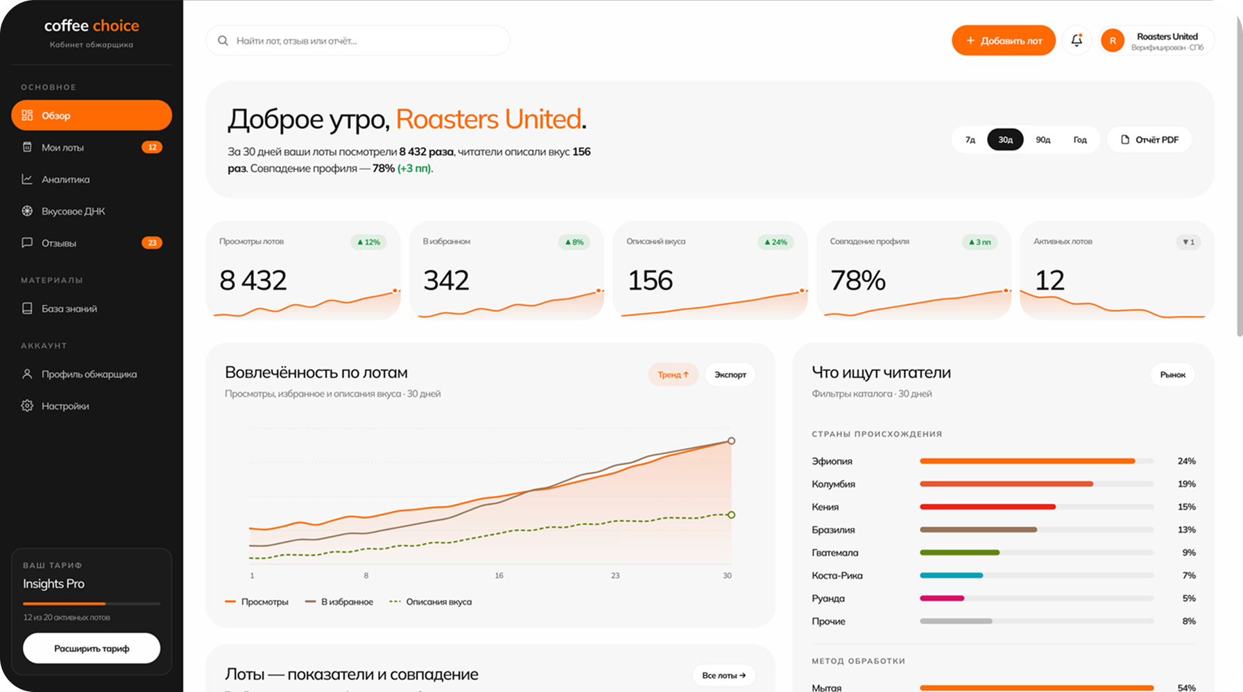The height and width of the screenshot is (692, 1243).
Task: Select the 90д period option
Action: click(x=1043, y=139)
